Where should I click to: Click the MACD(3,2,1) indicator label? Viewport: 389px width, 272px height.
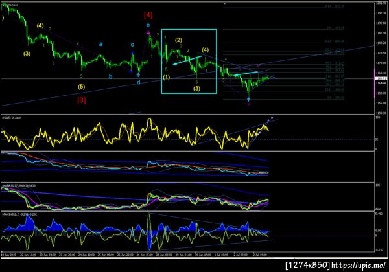click(x=19, y=214)
